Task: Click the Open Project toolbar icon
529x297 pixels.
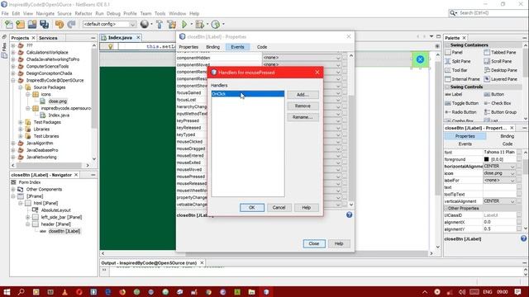Action: coord(32,24)
